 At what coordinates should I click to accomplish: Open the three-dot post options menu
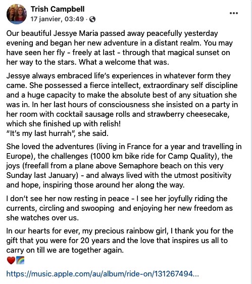(233, 13)
